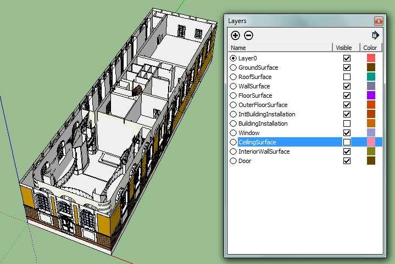
Task: Open GroundSurface brown color swatch
Action: click(371, 68)
